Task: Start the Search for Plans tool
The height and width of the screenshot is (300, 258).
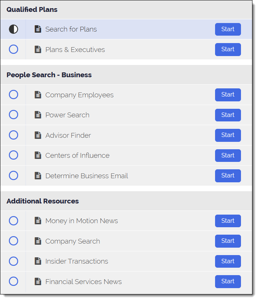Action: pos(228,29)
